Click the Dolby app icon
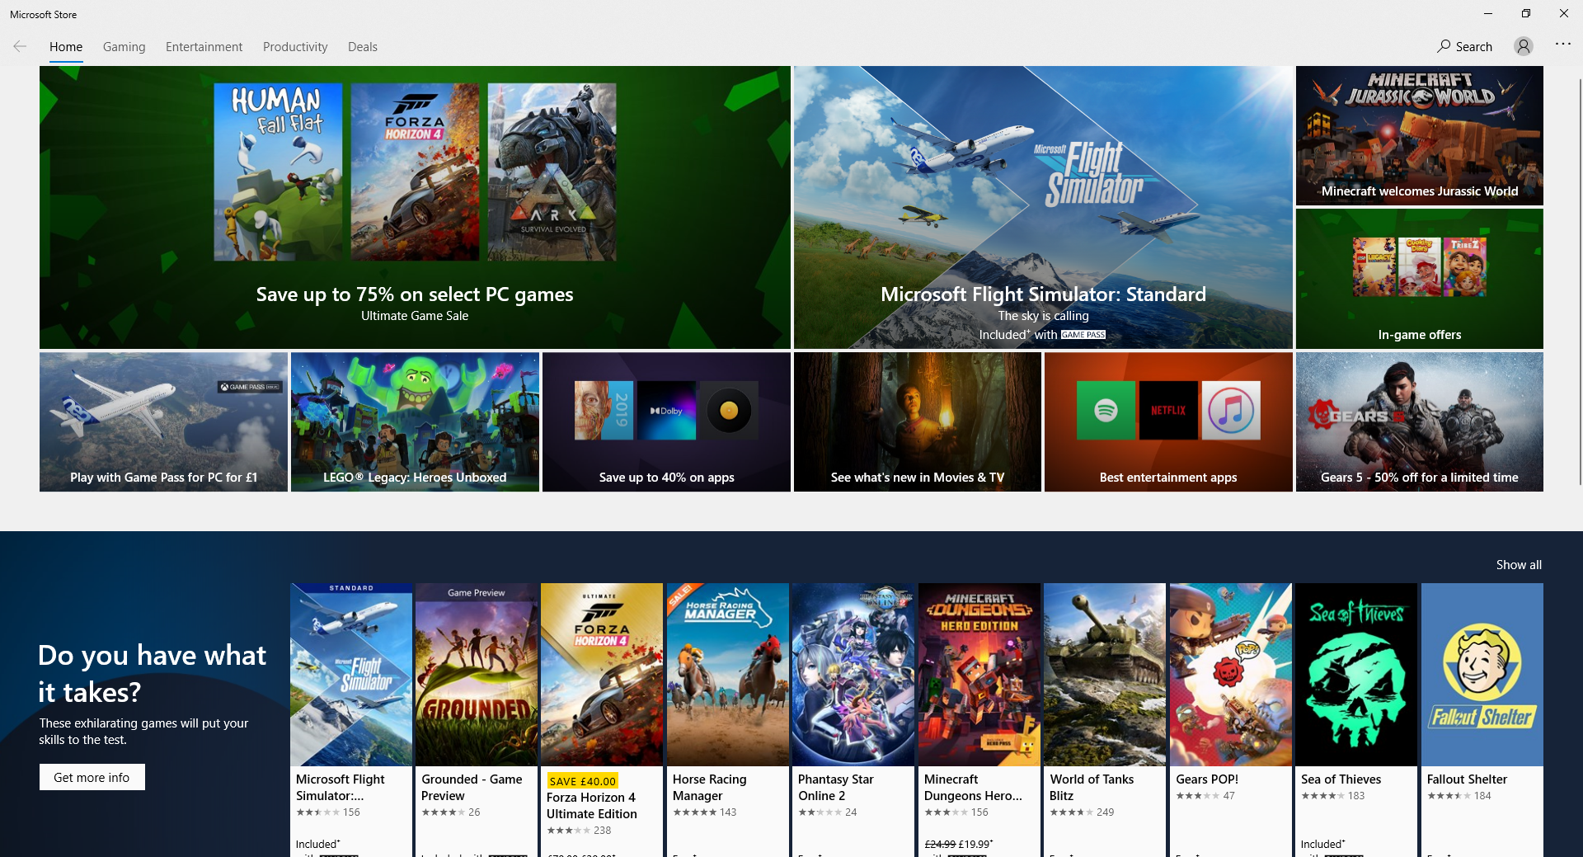The image size is (1583, 857). pos(666,410)
